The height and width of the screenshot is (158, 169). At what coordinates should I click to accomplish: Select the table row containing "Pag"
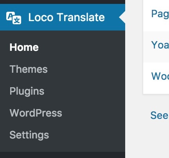(156, 16)
